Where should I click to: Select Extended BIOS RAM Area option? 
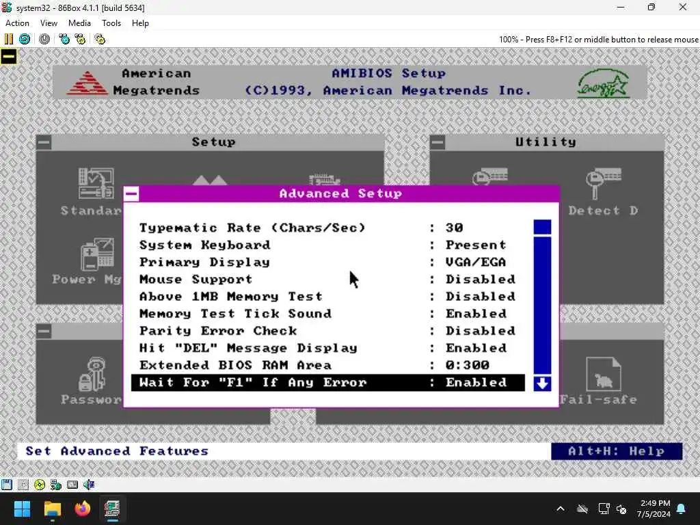(x=327, y=365)
